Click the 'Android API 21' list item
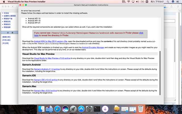This screenshot has width=182, height=114. click(34, 23)
